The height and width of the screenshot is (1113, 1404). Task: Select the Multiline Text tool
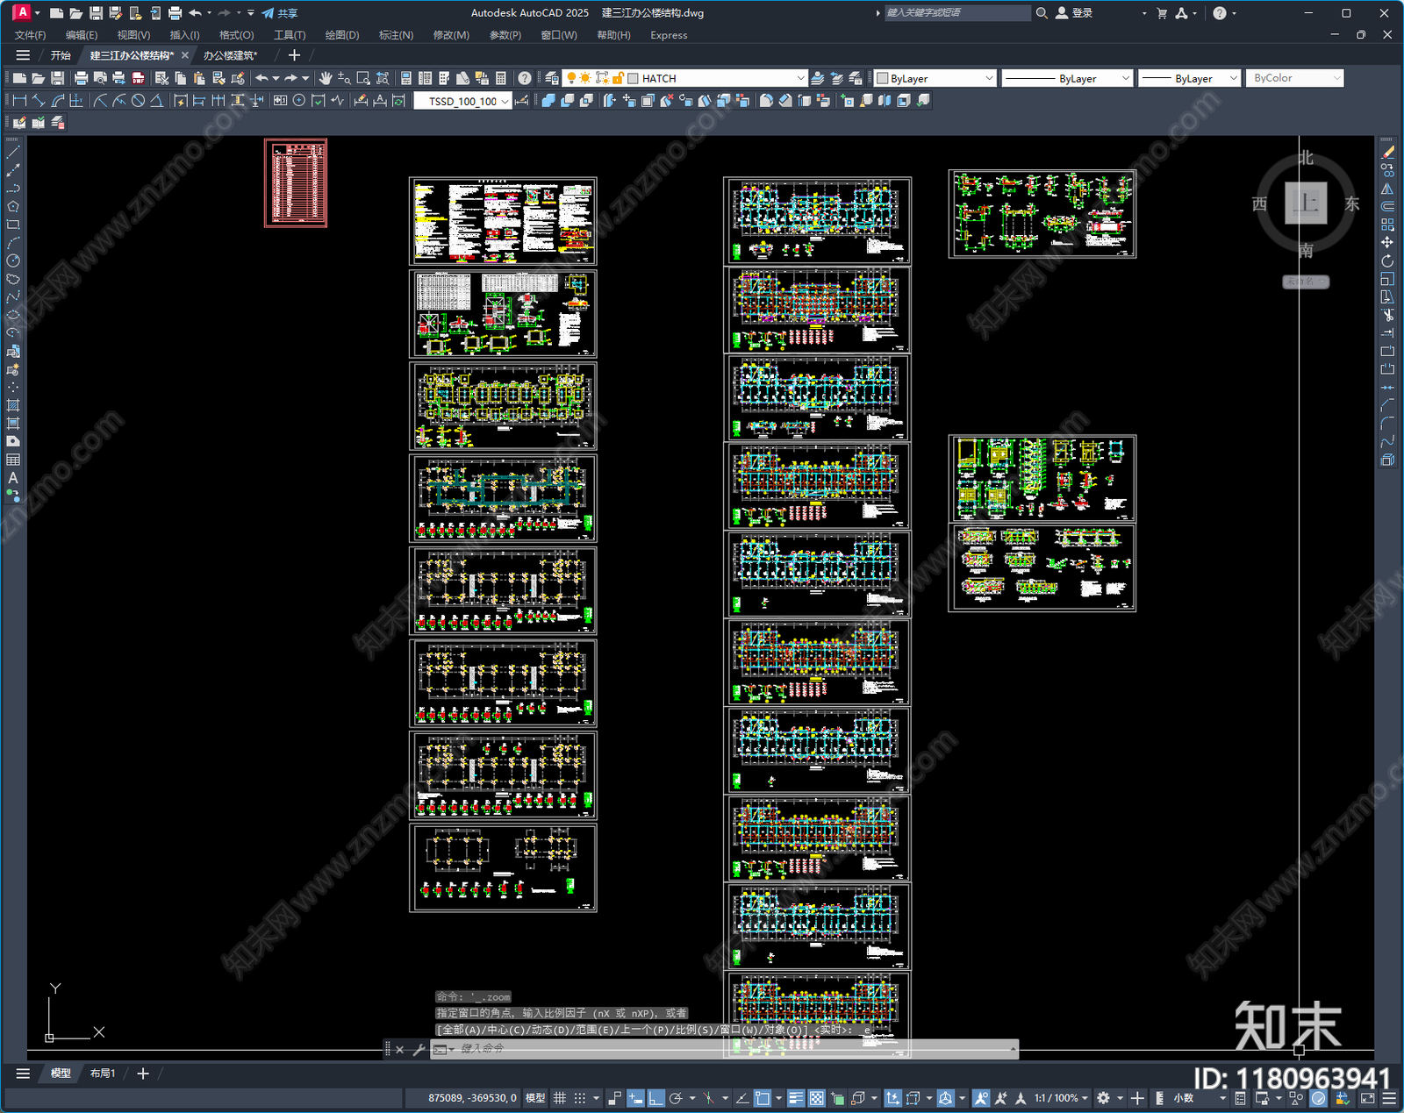pos(13,478)
